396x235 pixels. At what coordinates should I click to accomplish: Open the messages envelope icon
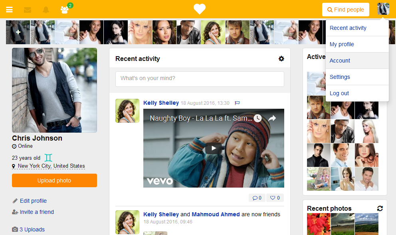pyautogui.click(x=28, y=10)
